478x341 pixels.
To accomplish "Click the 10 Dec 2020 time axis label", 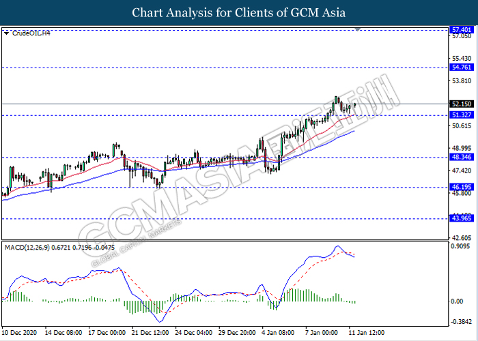I will click(x=20, y=333).
